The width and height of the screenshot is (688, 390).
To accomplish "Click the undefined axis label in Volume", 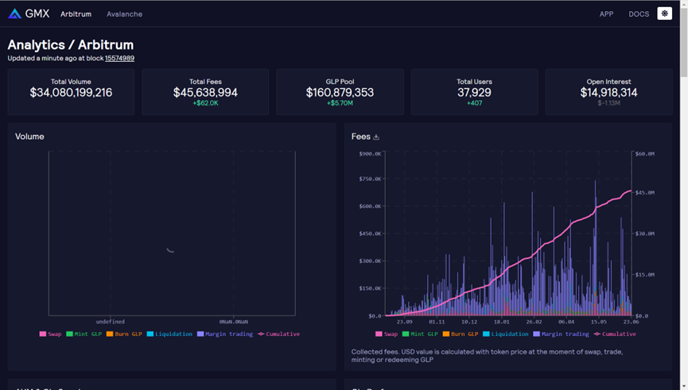I will [110, 322].
